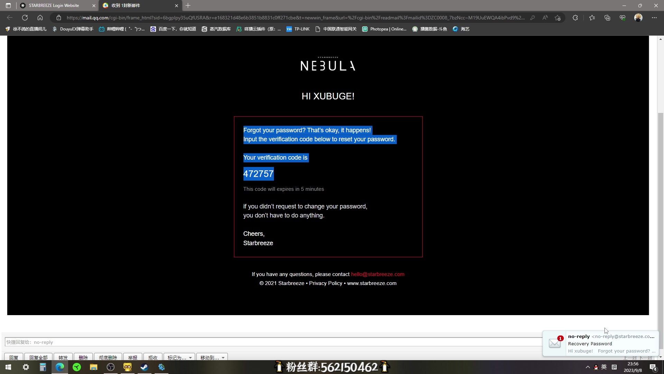Open the Favorites list
Image resolution: width=664 pixels, height=374 pixels.
coord(592,18)
